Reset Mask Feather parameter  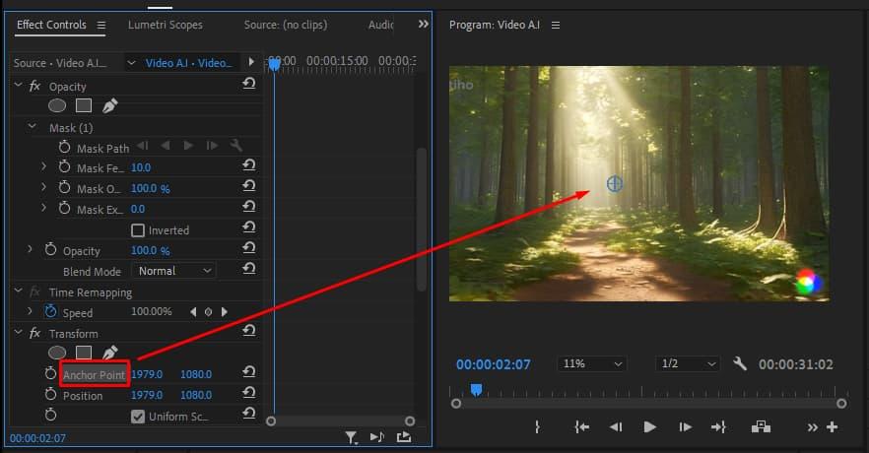(x=249, y=165)
